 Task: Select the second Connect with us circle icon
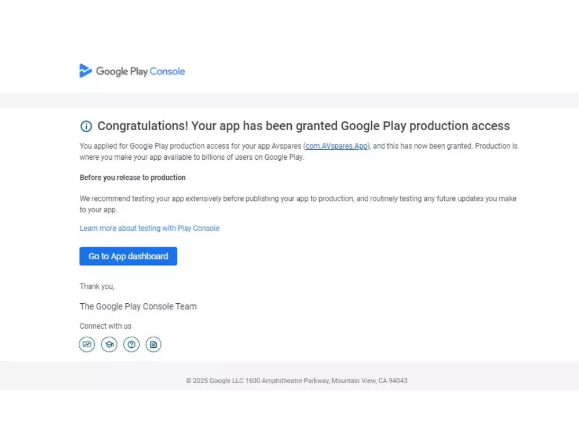click(x=109, y=344)
